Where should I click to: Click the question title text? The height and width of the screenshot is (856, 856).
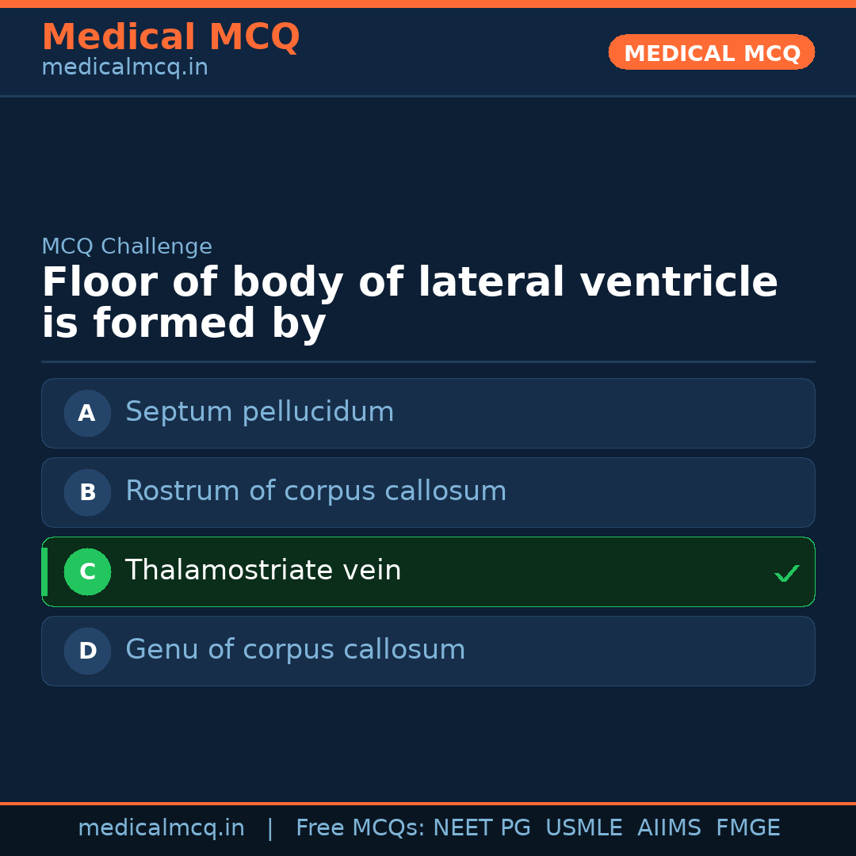click(410, 302)
